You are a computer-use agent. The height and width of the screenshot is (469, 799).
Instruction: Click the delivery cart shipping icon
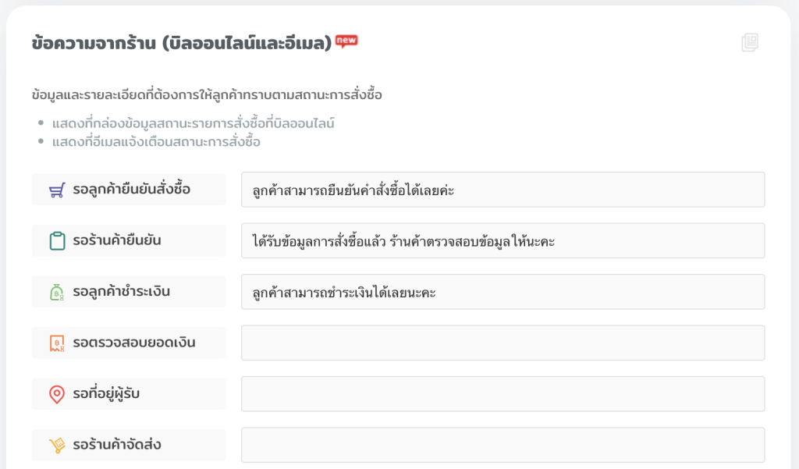tap(57, 446)
